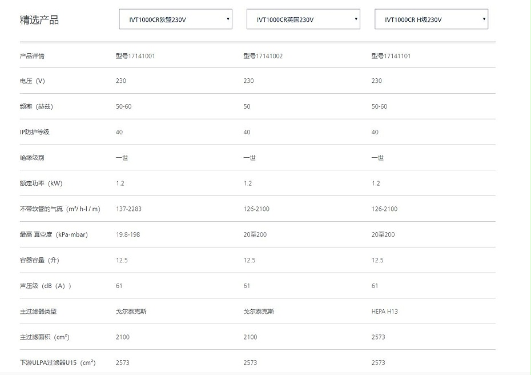Click the 电压 (V) row label
This screenshot has height=375, width=531.
(x=32, y=81)
